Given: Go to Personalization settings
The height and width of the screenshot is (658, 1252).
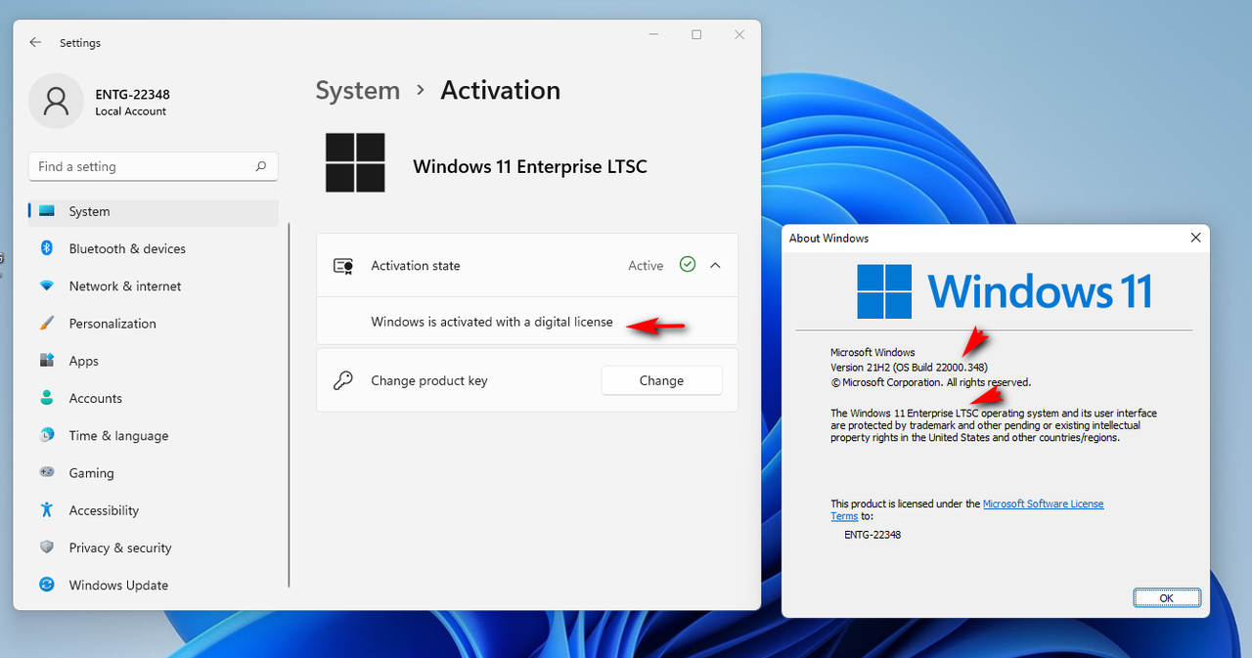Looking at the screenshot, I should tap(155, 323).
